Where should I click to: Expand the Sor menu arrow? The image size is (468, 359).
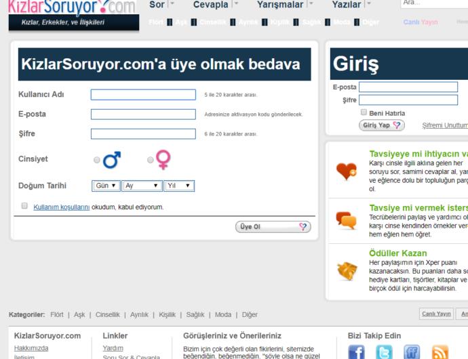click(172, 4)
